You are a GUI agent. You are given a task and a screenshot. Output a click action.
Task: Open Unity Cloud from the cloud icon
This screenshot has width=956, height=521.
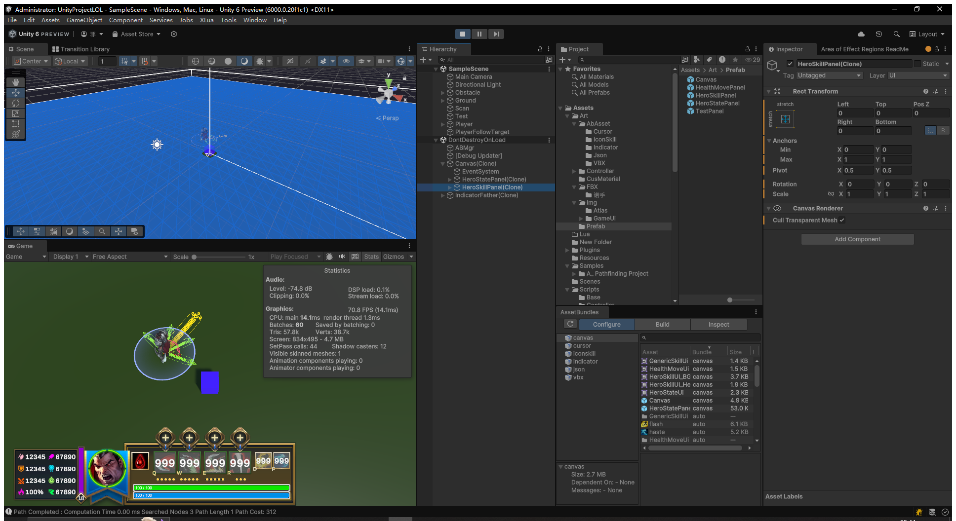pos(861,34)
